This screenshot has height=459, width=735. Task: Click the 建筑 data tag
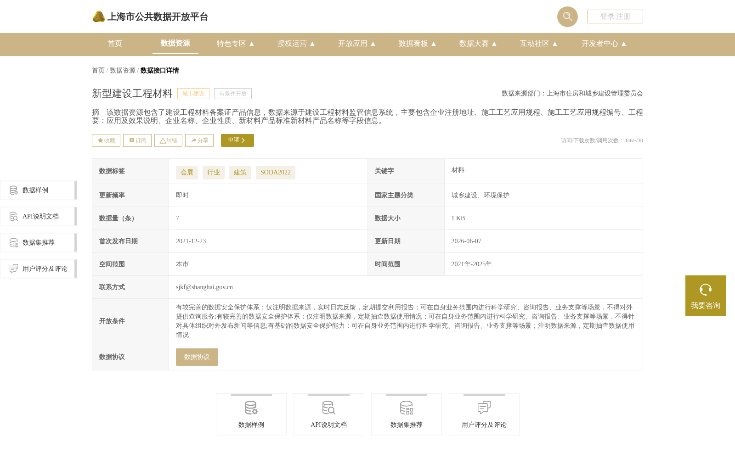coord(240,173)
